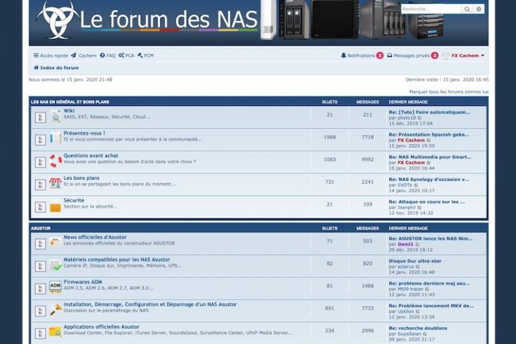Click the Recherche search field
516x344 pixels.
[x=431, y=9]
